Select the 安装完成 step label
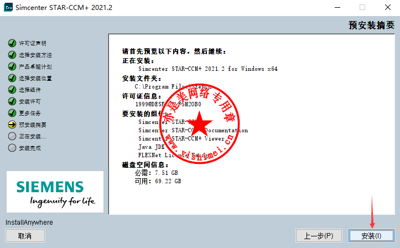The width and height of the screenshot is (400, 248). pos(30,148)
